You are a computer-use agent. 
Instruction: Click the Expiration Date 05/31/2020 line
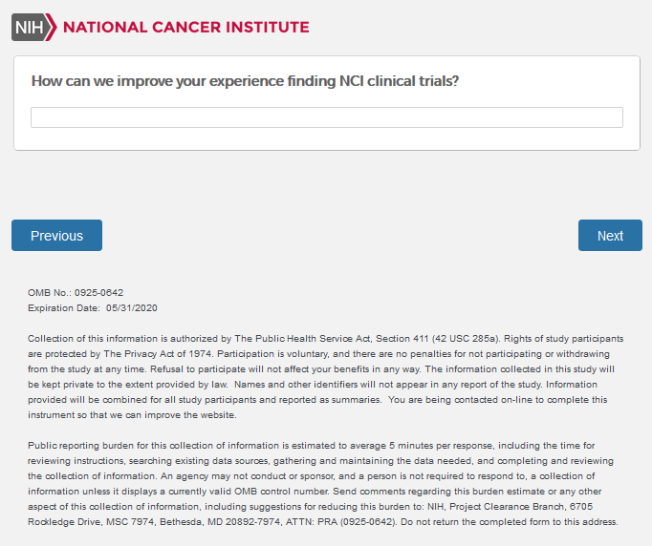(92, 308)
